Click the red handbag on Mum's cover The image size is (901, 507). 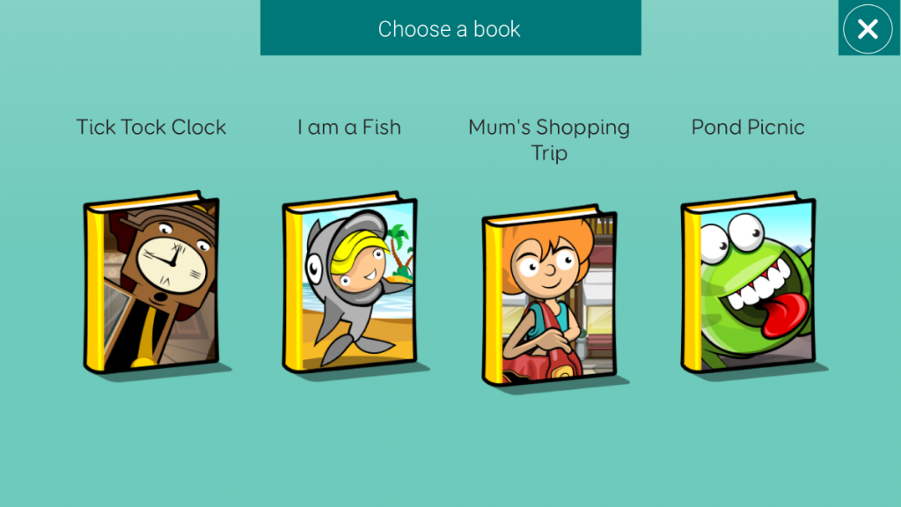click(546, 356)
